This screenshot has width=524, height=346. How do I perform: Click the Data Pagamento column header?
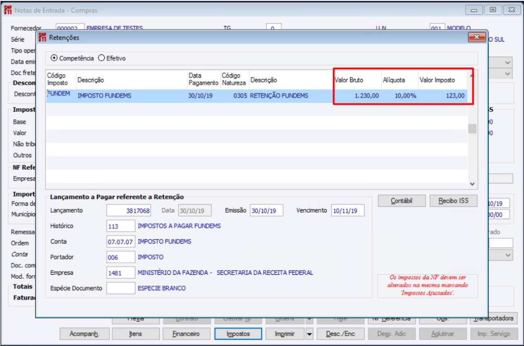click(x=204, y=79)
